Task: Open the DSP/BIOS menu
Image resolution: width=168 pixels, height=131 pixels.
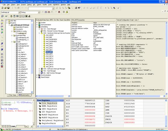Action: [x=56, y=5]
